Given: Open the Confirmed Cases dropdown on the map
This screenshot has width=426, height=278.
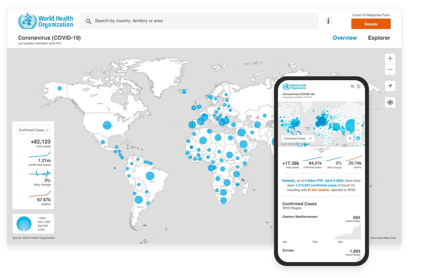Looking at the screenshot, I should 33,130.
